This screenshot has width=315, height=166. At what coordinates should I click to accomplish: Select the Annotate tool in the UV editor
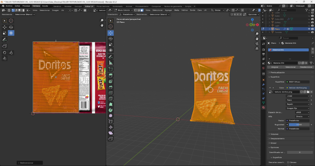5,40
